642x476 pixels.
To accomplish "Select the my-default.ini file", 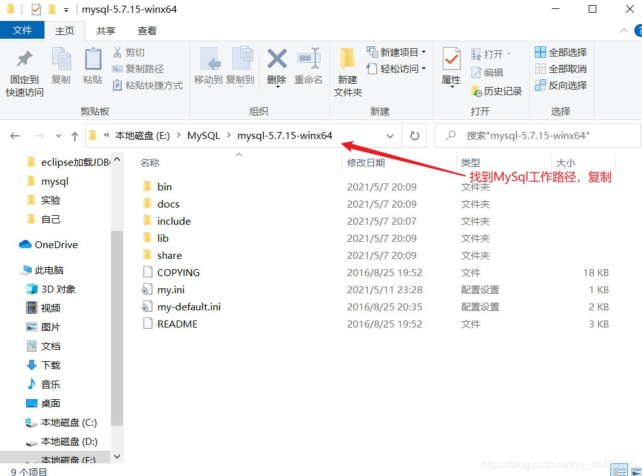I will [x=189, y=307].
